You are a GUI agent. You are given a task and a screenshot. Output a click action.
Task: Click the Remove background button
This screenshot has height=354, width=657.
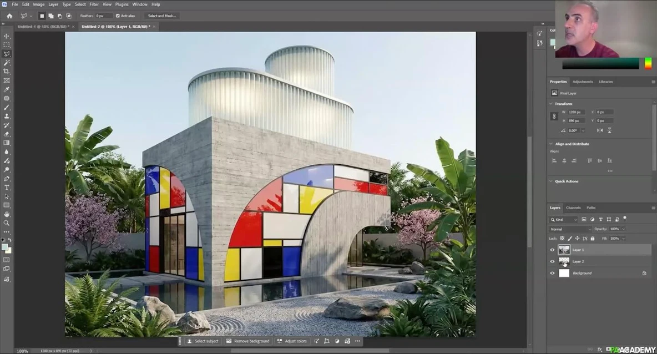pos(248,341)
